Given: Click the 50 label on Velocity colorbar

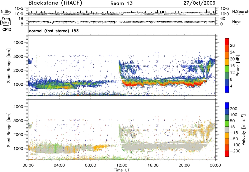Looking at the screenshot, I should point(232,121).
